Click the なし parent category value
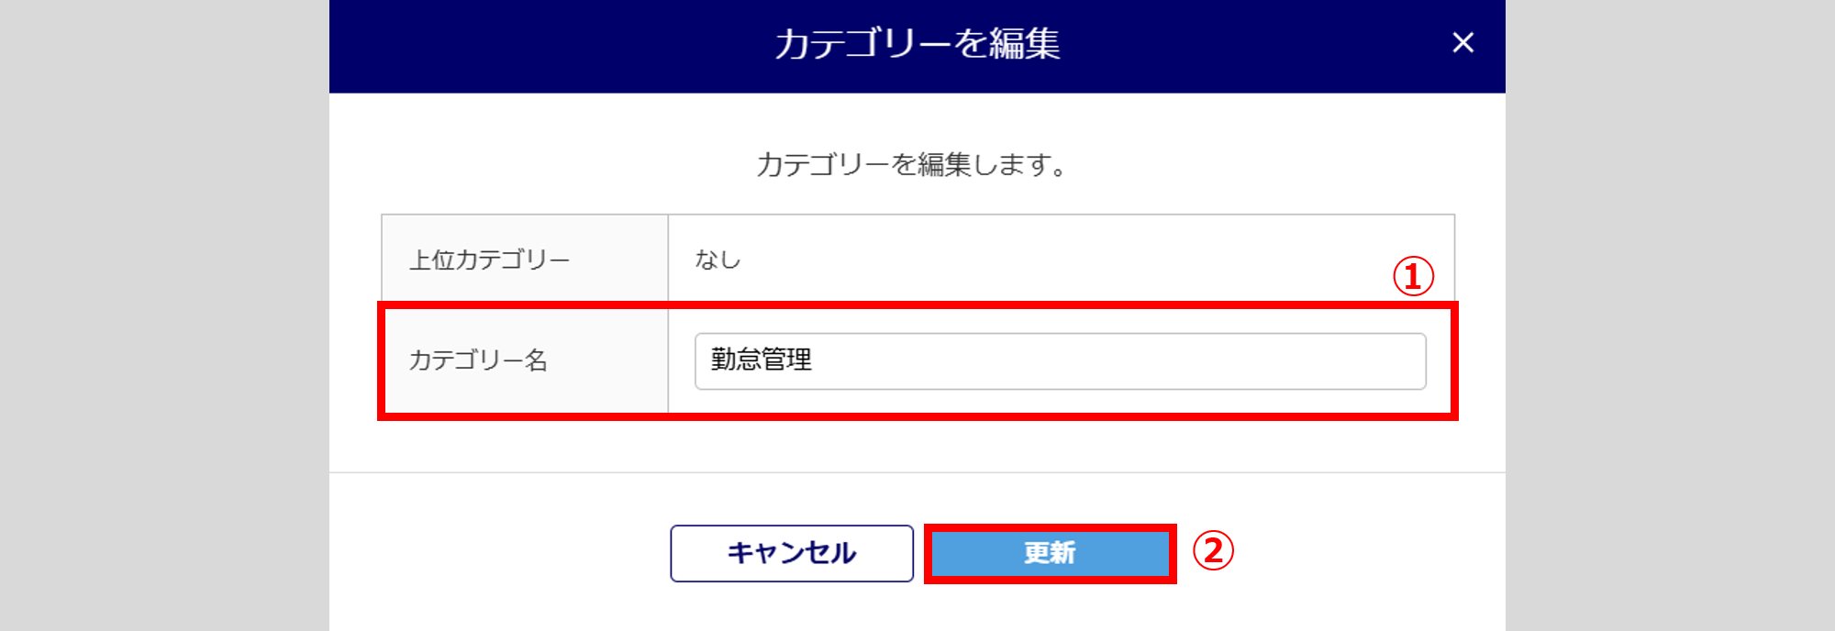This screenshot has height=631, width=1835. (717, 260)
